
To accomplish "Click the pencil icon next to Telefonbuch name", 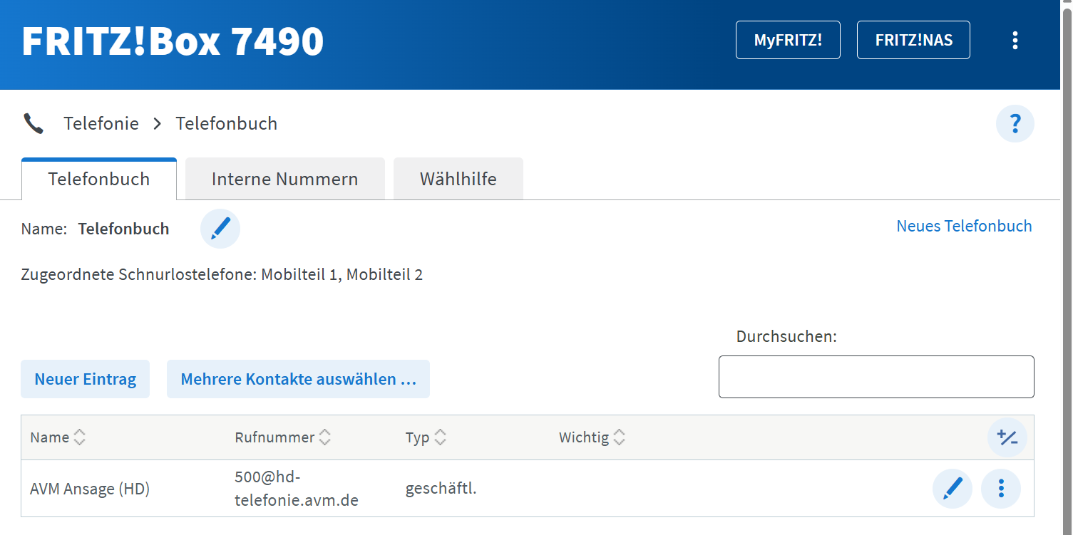I will (220, 229).
